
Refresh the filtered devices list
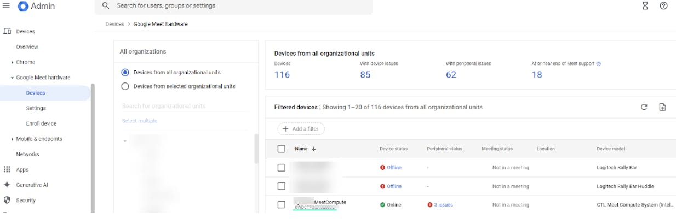[x=644, y=107]
